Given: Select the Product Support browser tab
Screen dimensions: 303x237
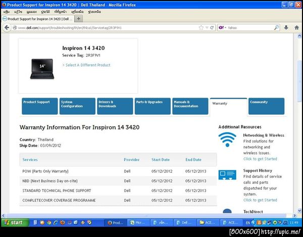Looking at the screenshot, I should click(x=38, y=19).
